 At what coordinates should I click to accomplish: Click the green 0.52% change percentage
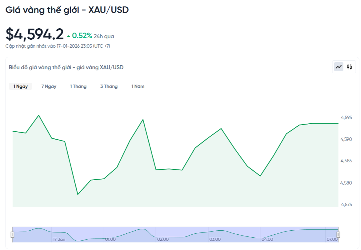[x=82, y=36]
